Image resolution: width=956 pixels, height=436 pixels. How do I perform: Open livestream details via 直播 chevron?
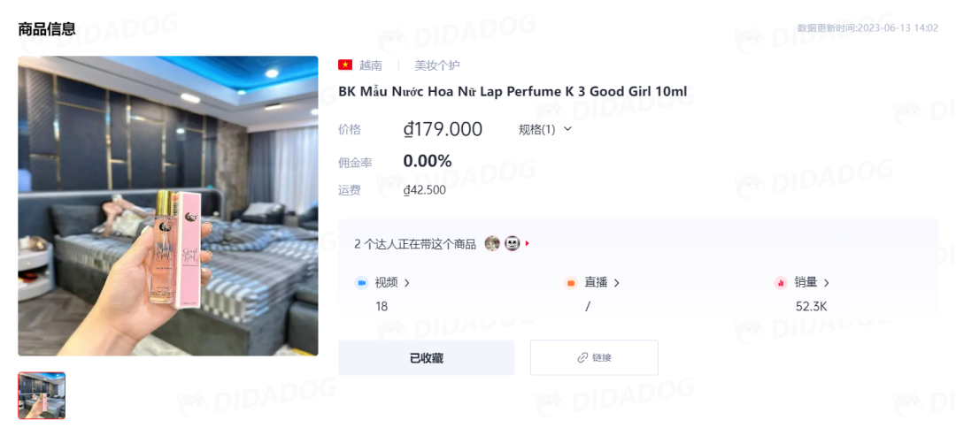tap(616, 283)
